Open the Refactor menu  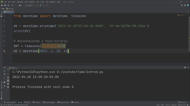pos(32,2)
